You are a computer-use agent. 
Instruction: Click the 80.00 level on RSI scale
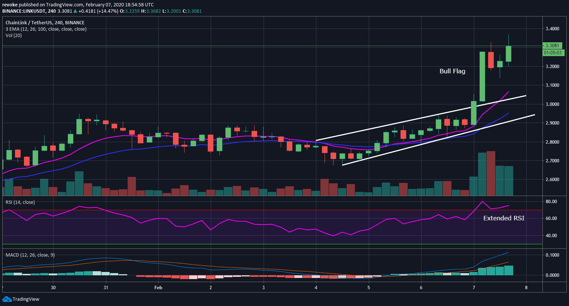551,201
